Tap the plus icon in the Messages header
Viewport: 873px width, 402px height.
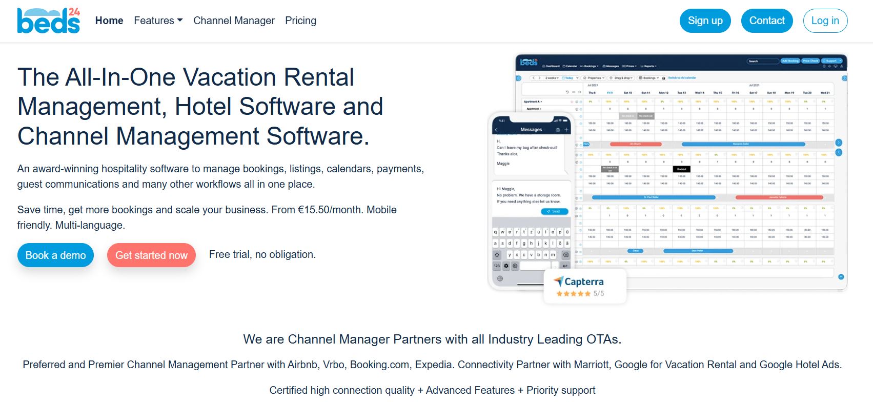pos(566,130)
